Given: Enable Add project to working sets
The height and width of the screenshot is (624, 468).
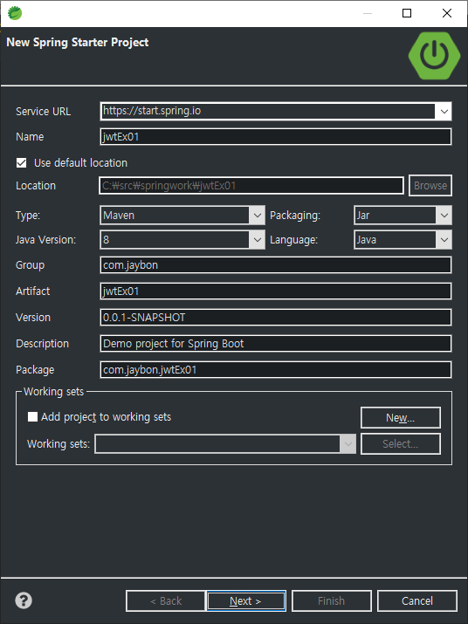Looking at the screenshot, I should 32,416.
